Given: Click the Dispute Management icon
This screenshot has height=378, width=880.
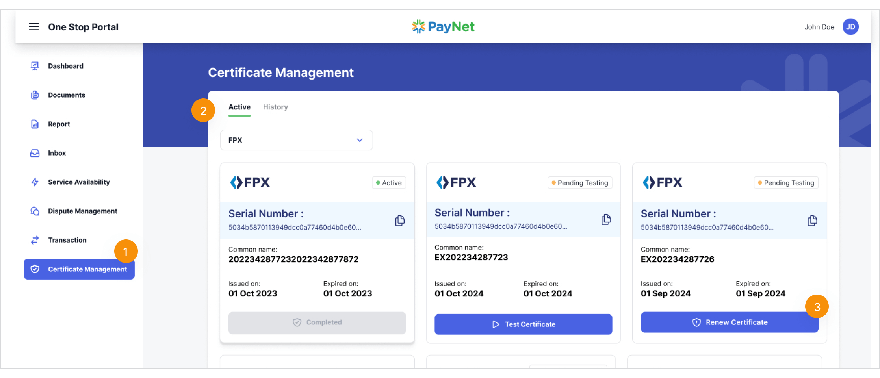Looking at the screenshot, I should 35,211.
